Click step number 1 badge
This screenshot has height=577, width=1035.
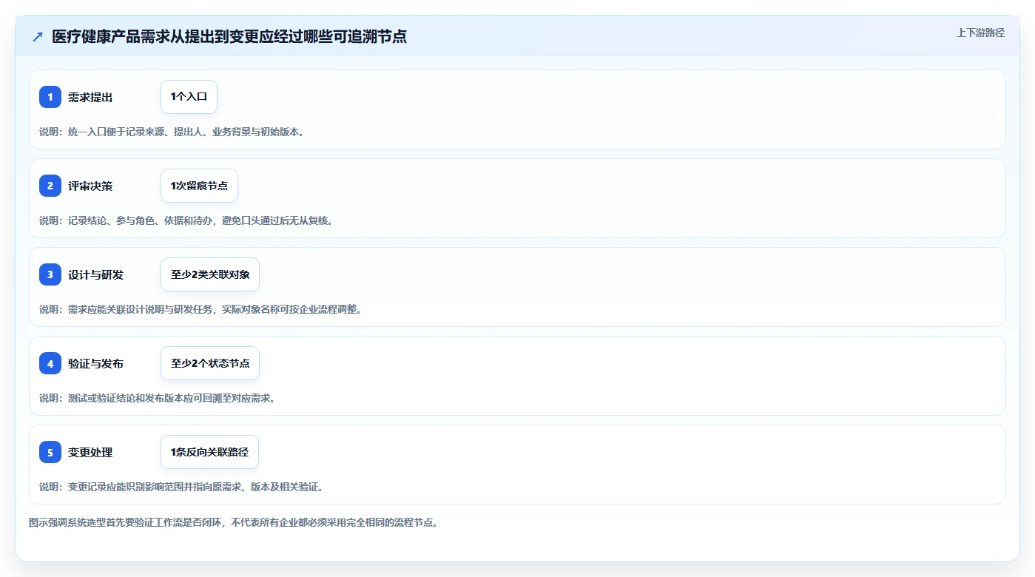[x=50, y=97]
